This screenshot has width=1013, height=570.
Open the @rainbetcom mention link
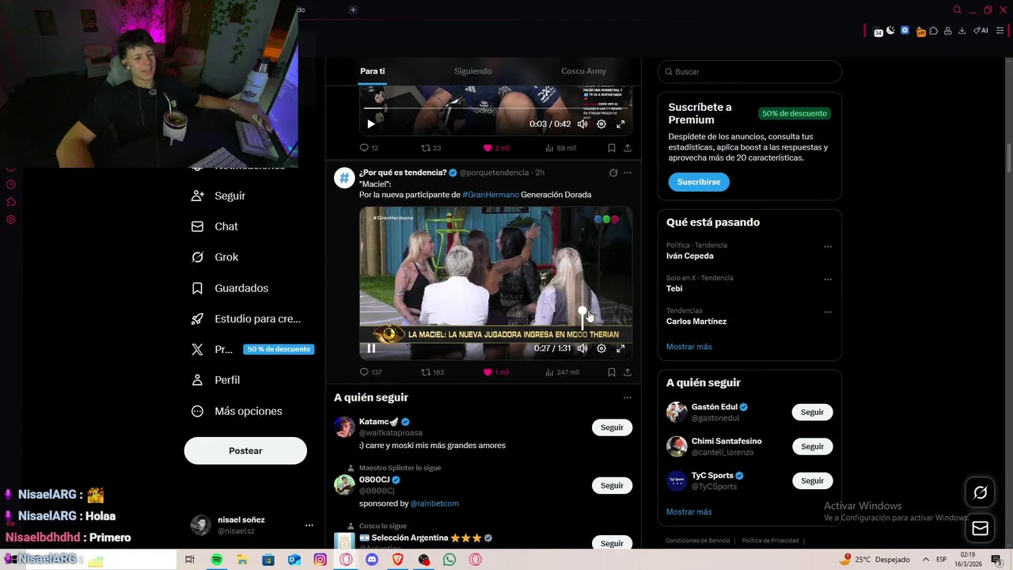[x=434, y=503]
